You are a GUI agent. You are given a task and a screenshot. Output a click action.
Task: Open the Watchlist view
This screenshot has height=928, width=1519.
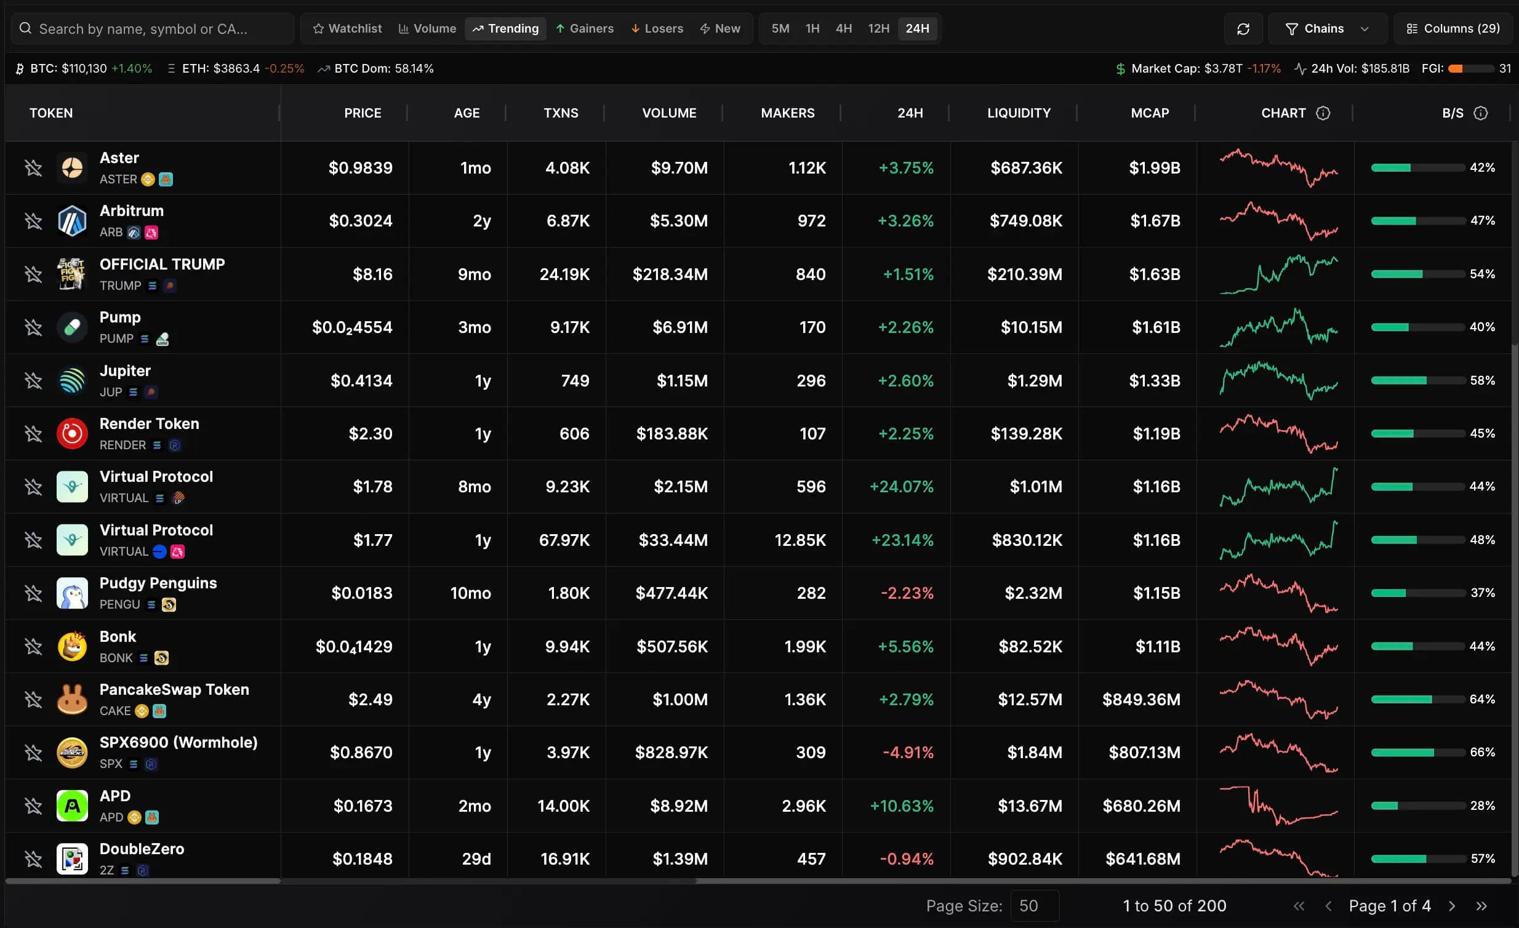pos(347,28)
